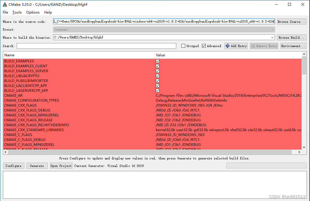Viewport: 310px width, 201px height.
Task: Click the Open Project button
Action: click(x=61, y=165)
